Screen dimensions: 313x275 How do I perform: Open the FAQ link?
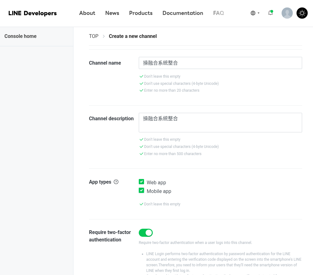point(219,13)
